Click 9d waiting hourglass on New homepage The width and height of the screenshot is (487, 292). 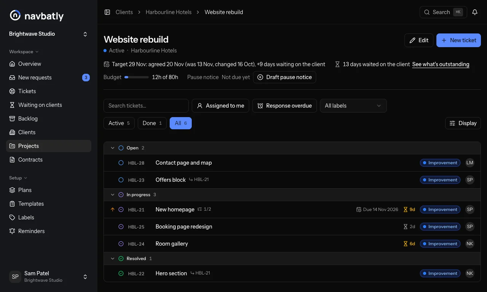(x=409, y=209)
